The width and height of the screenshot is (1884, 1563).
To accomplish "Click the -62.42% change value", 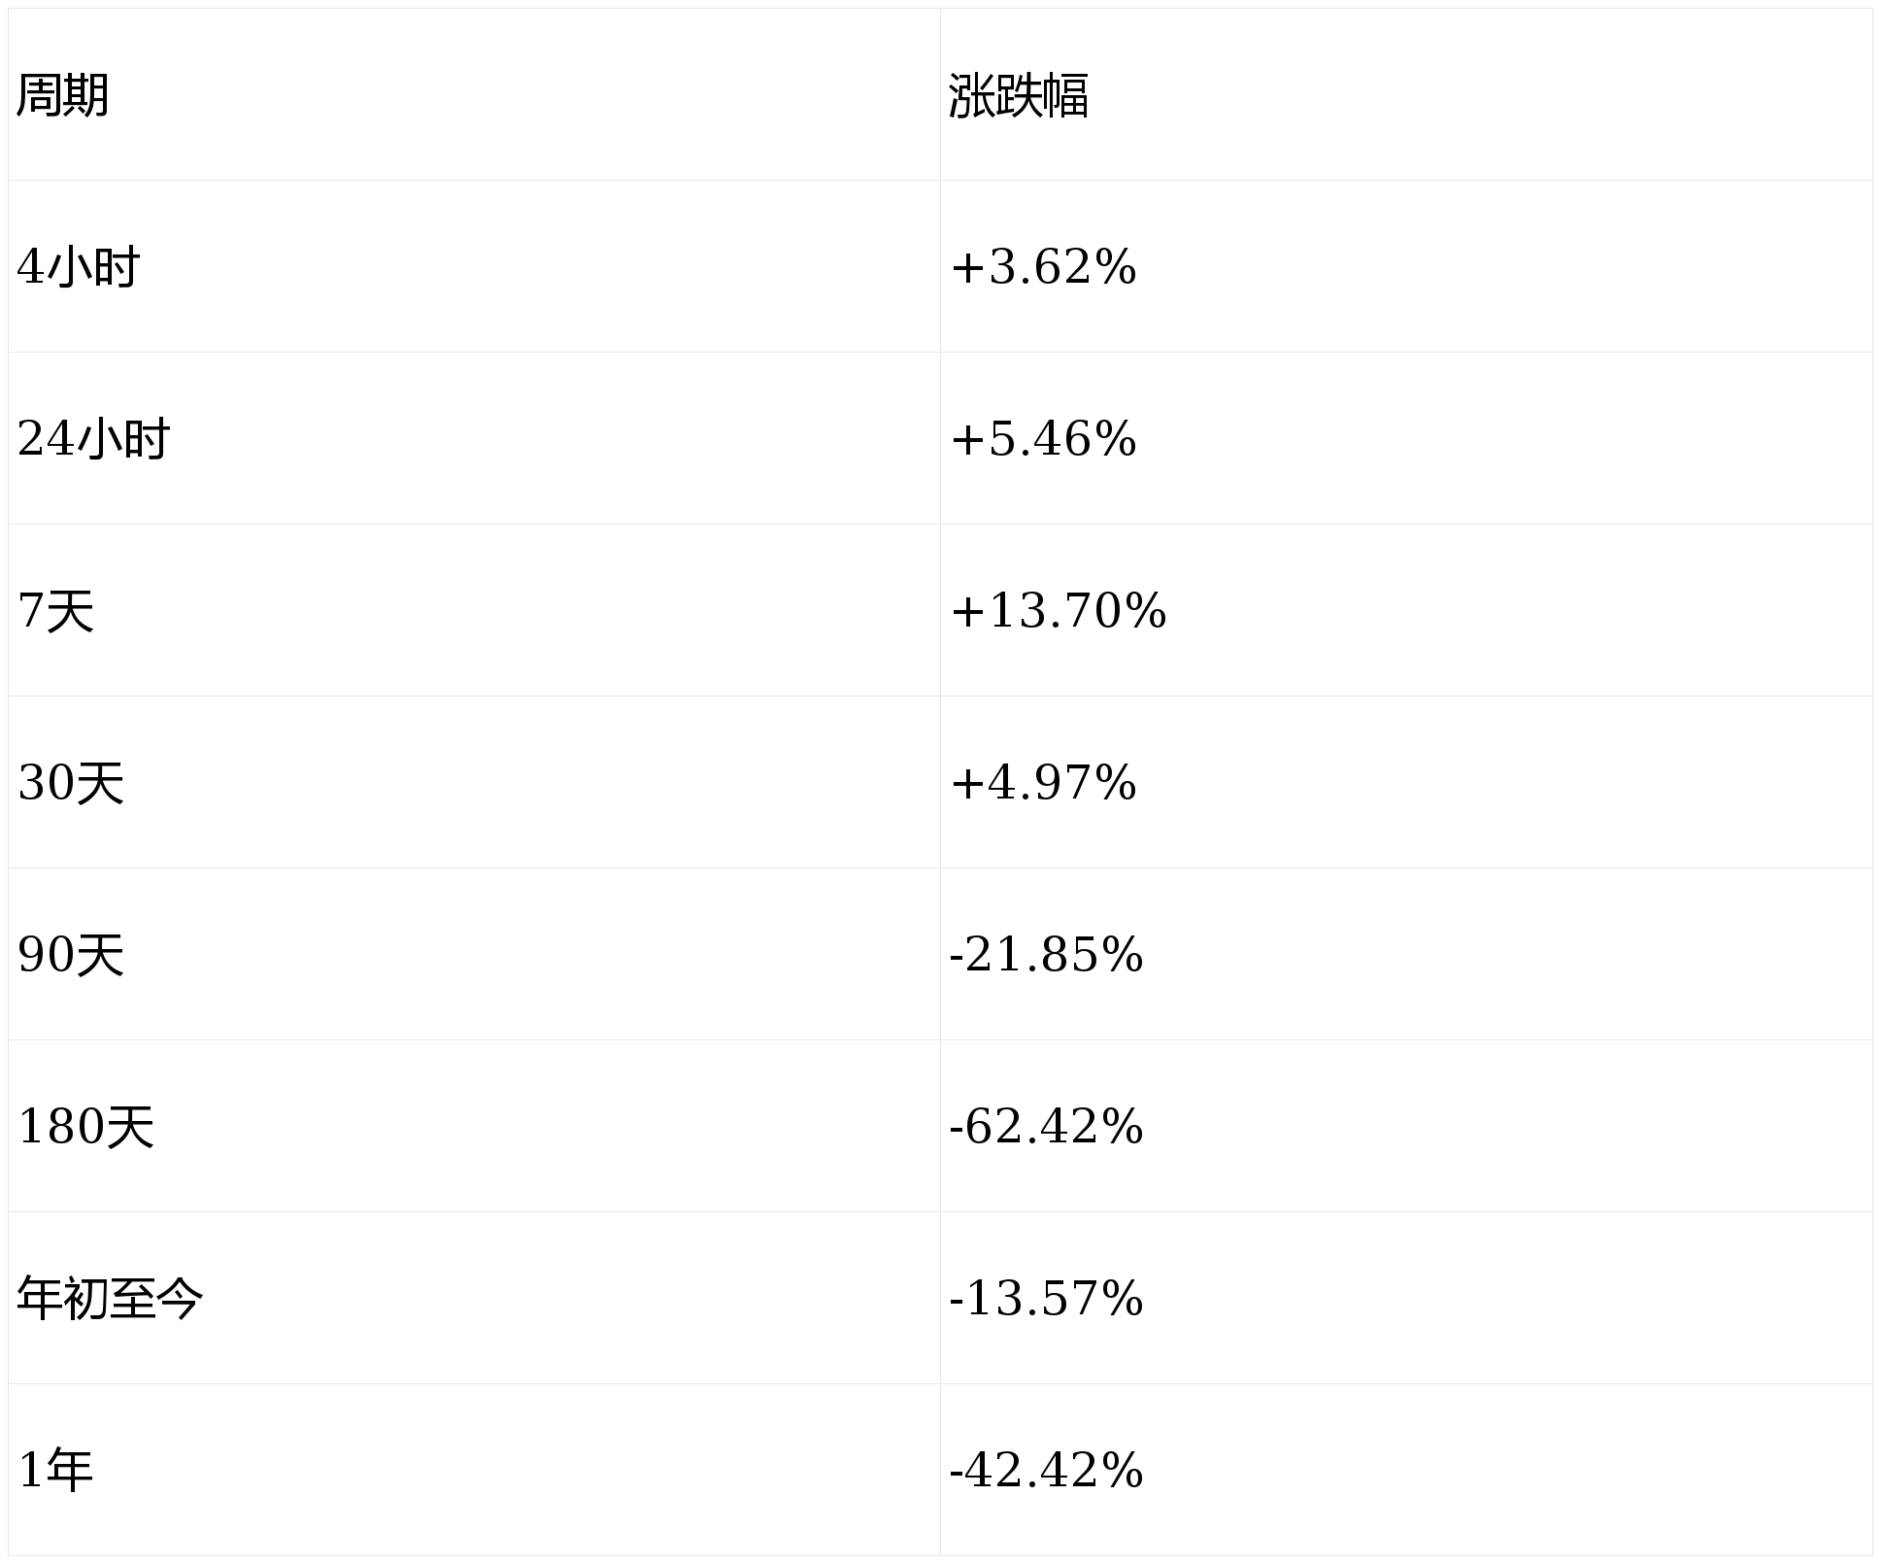I will 1046,1127.
